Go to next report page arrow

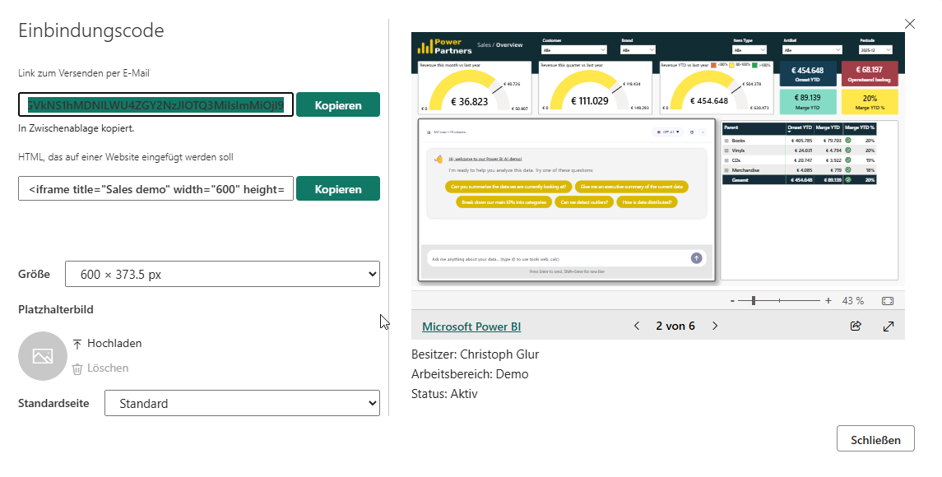tap(715, 326)
